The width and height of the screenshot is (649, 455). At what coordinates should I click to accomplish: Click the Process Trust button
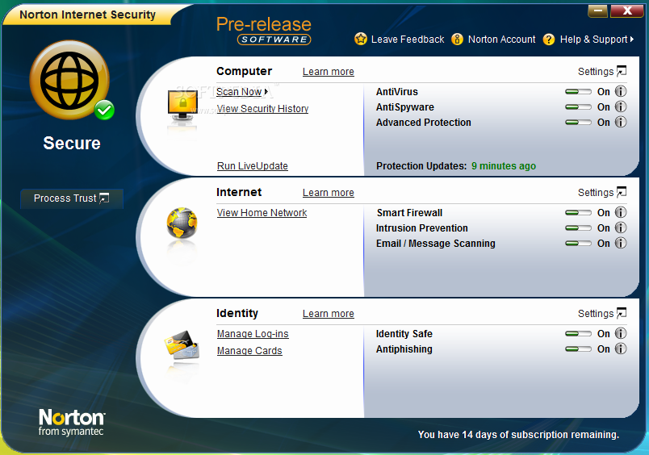pos(72,198)
